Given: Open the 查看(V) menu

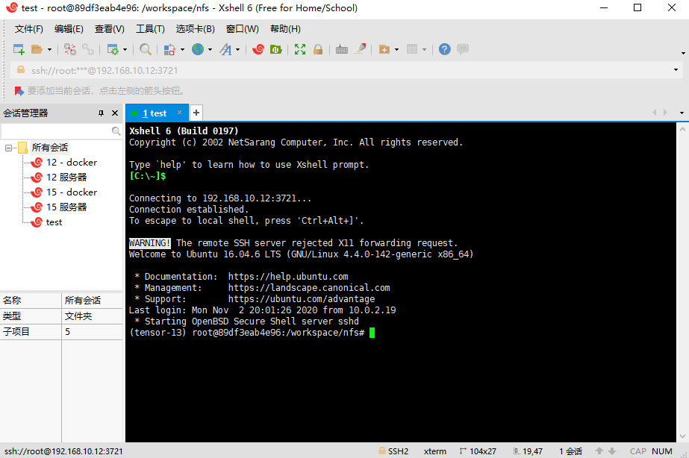Looking at the screenshot, I should click(110, 29).
